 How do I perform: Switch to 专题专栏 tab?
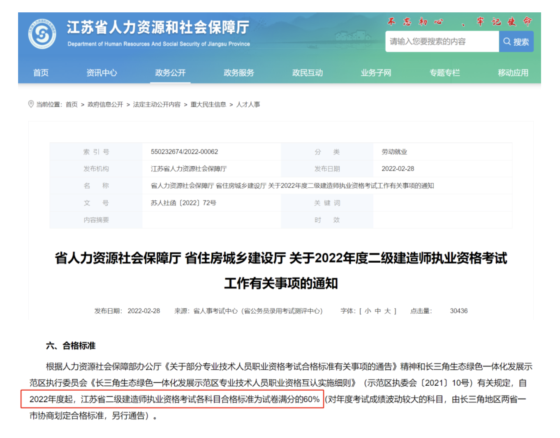click(444, 73)
